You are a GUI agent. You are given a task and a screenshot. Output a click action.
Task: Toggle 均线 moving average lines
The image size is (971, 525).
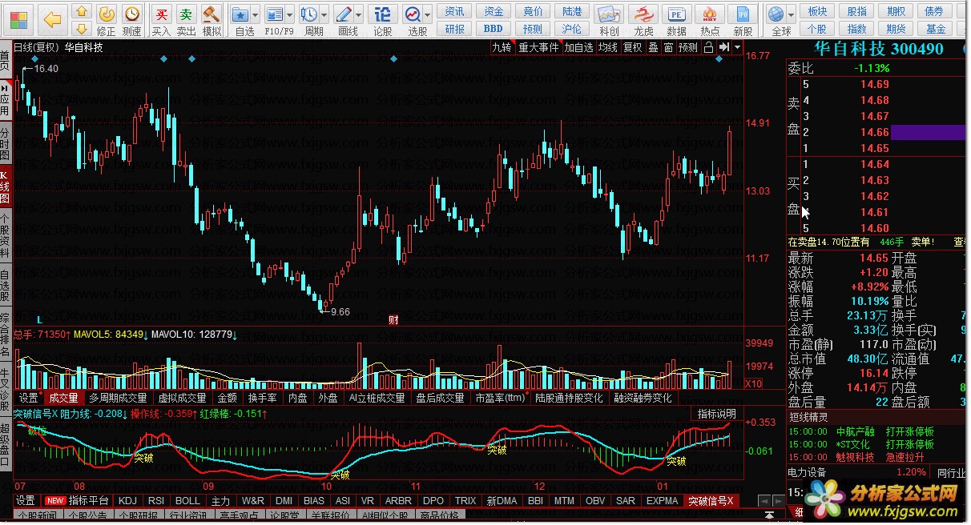[608, 47]
